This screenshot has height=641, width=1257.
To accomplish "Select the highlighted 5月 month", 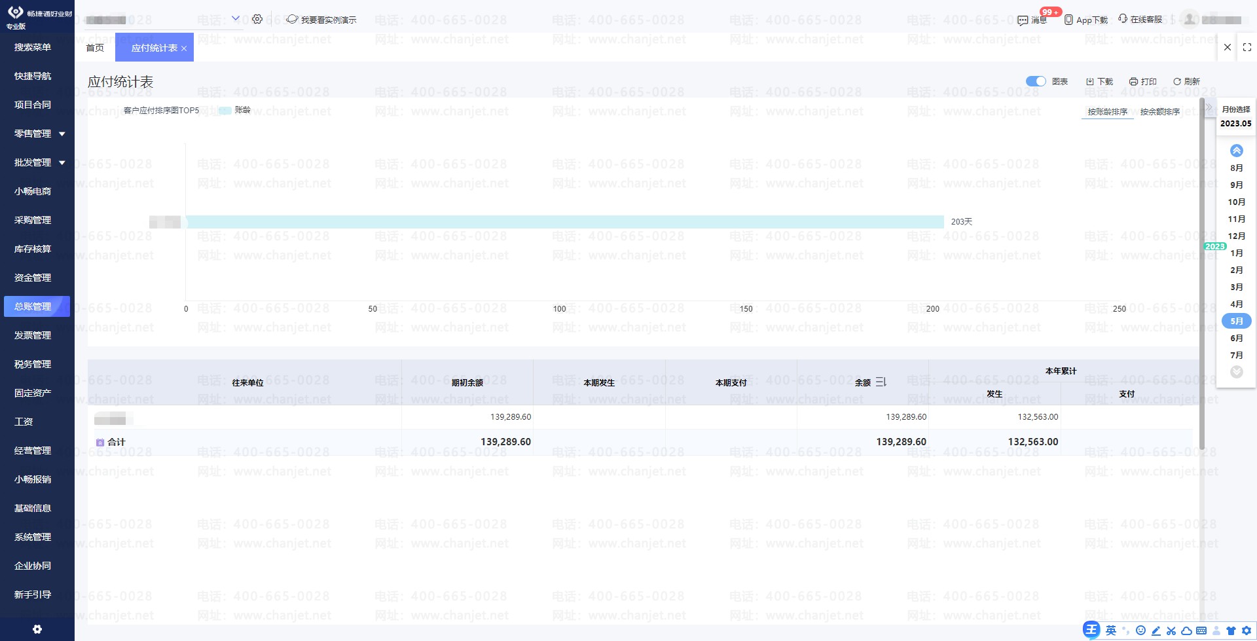I will tap(1237, 321).
